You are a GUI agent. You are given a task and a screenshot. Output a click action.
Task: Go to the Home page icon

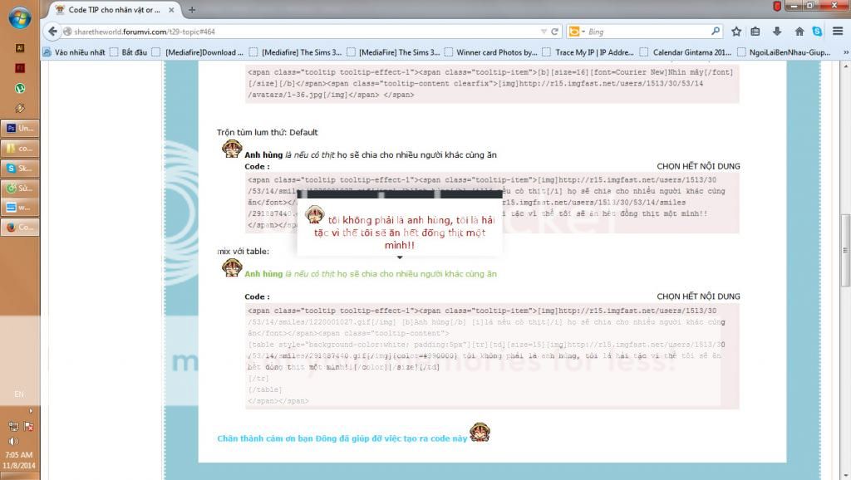(799, 32)
